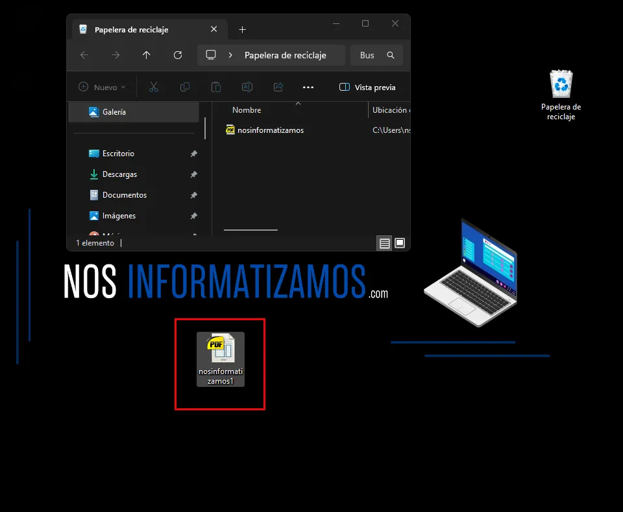Click the Cut scissors icon
This screenshot has height=512, width=623.
pos(154,87)
